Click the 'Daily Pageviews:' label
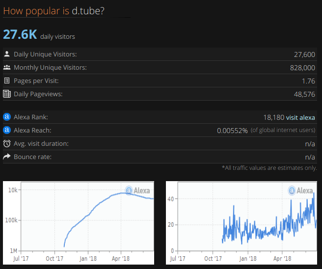Viewport: 322px width, 269px height. [38, 94]
